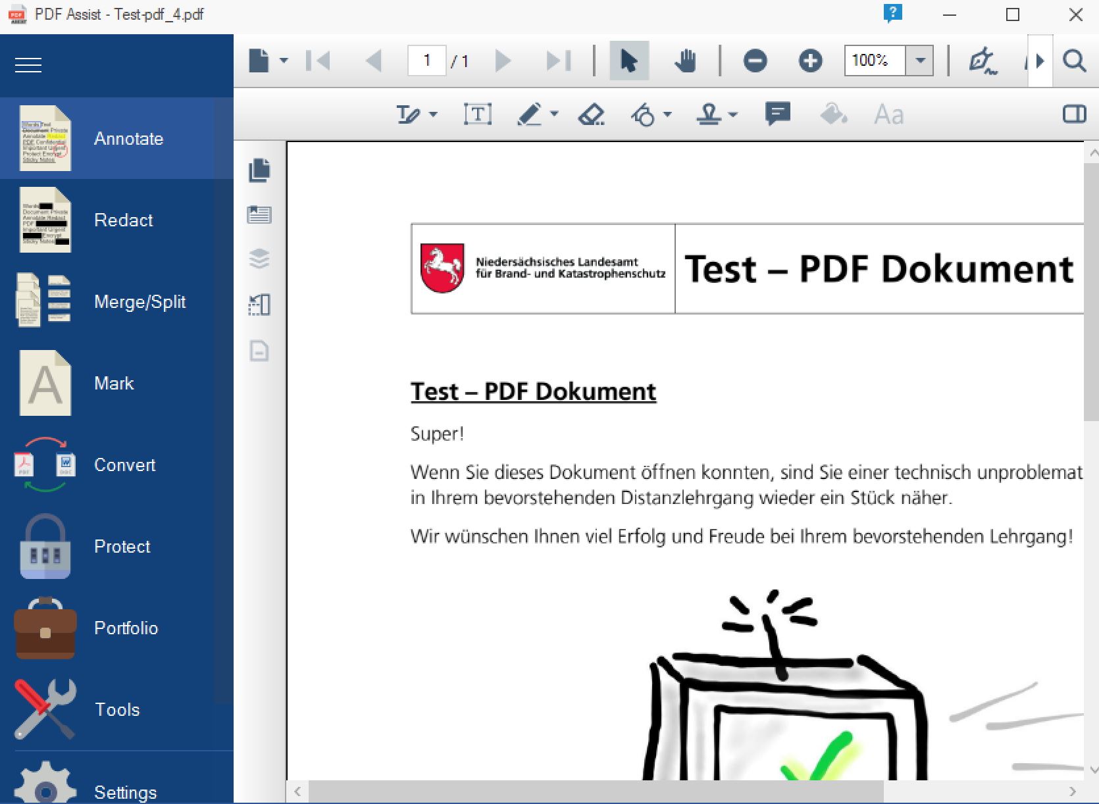The image size is (1099, 804).
Task: Click the 'Test – PDF Dokument' underlined heading
Action: 533,391
